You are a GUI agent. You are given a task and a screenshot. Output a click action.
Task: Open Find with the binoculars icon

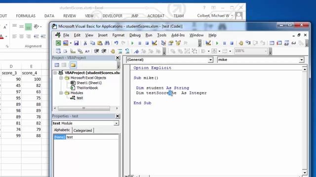pos(107,43)
